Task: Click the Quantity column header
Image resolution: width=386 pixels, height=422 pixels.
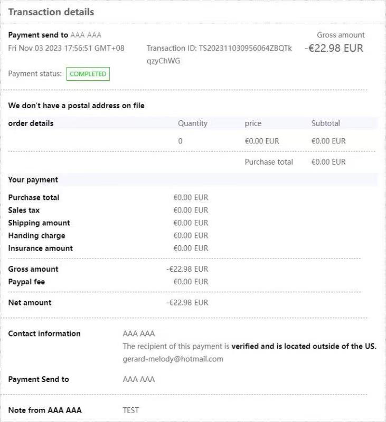Action: pyautogui.click(x=192, y=123)
